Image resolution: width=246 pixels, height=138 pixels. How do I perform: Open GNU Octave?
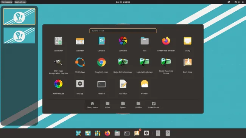pos(80,62)
